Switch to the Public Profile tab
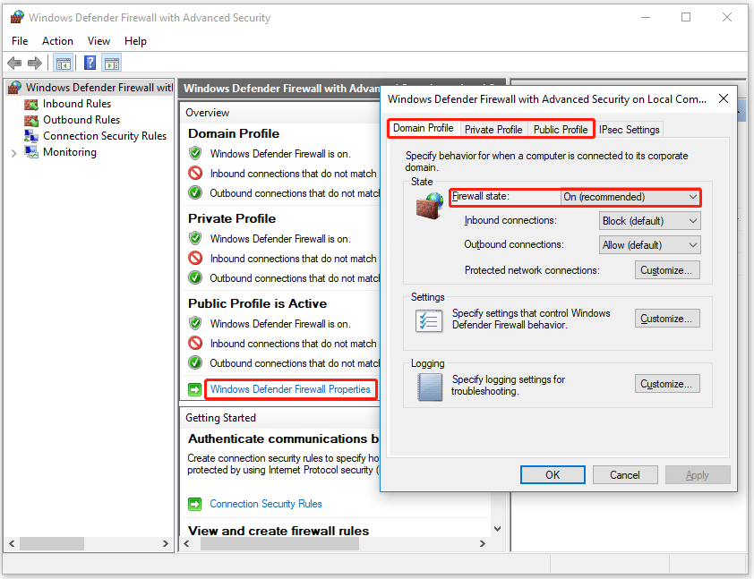 pos(561,130)
